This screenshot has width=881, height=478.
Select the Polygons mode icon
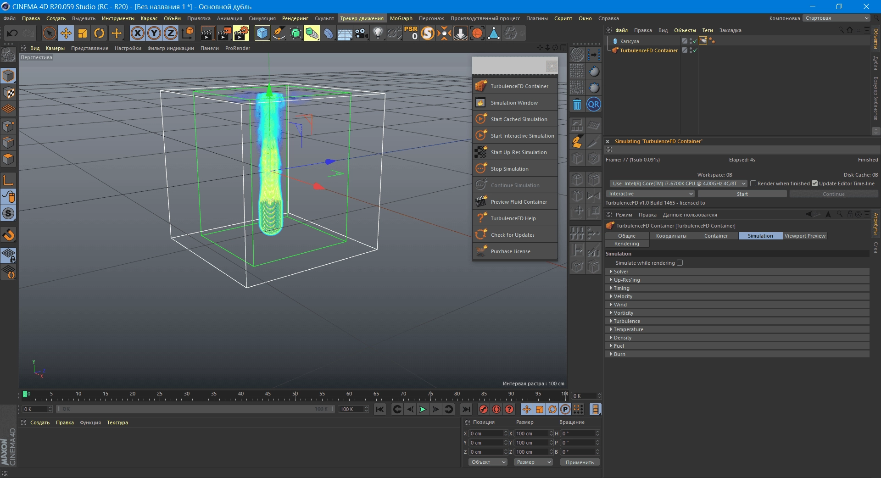pos(8,159)
